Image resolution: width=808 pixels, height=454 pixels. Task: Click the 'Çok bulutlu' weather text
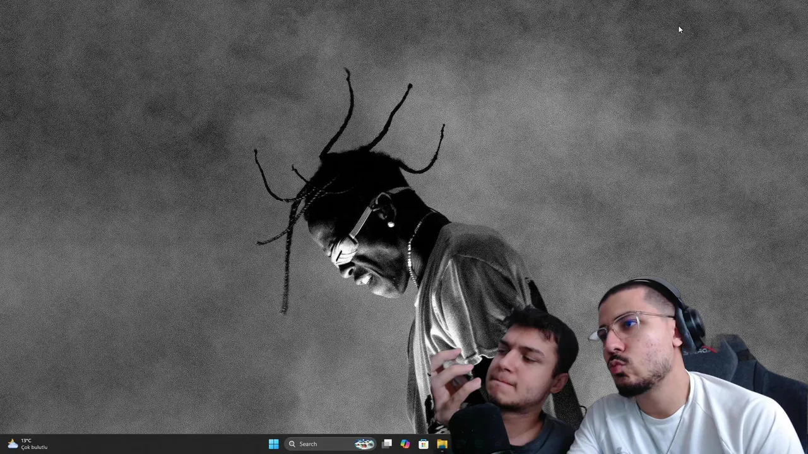[34, 447]
